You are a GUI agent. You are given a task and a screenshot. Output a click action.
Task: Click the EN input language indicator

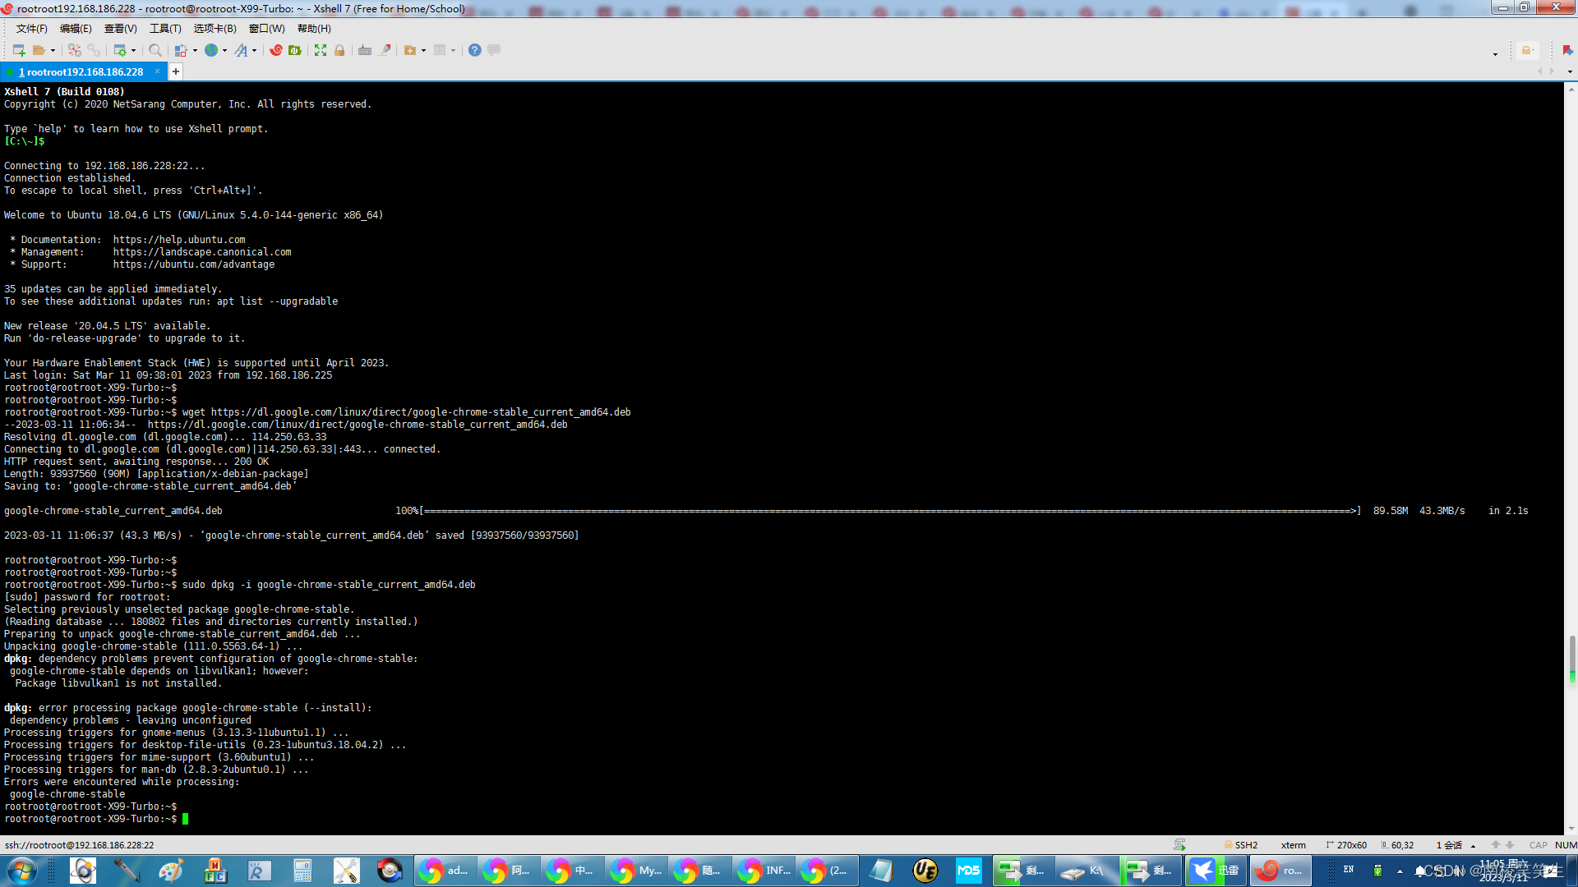(1348, 869)
